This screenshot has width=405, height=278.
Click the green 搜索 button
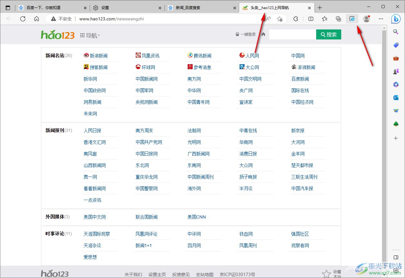(329, 34)
